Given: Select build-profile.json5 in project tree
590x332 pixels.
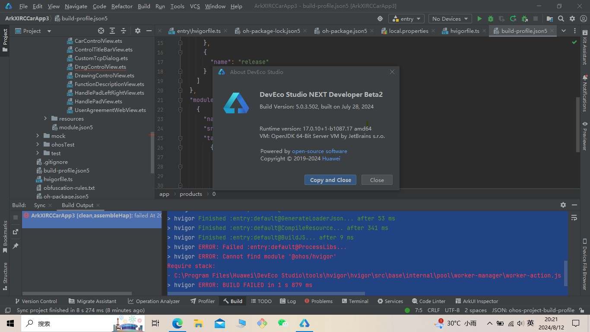Looking at the screenshot, I should pos(67,170).
